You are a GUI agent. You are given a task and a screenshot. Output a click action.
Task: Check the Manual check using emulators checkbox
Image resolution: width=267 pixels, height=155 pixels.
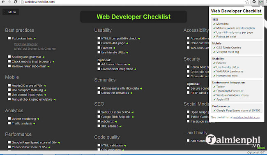click(x=9, y=99)
